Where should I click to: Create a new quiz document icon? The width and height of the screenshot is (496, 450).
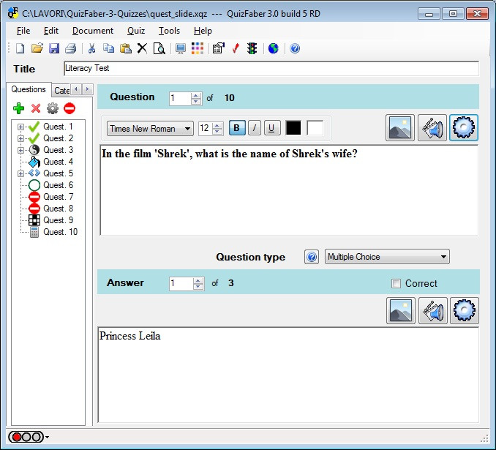click(20, 48)
